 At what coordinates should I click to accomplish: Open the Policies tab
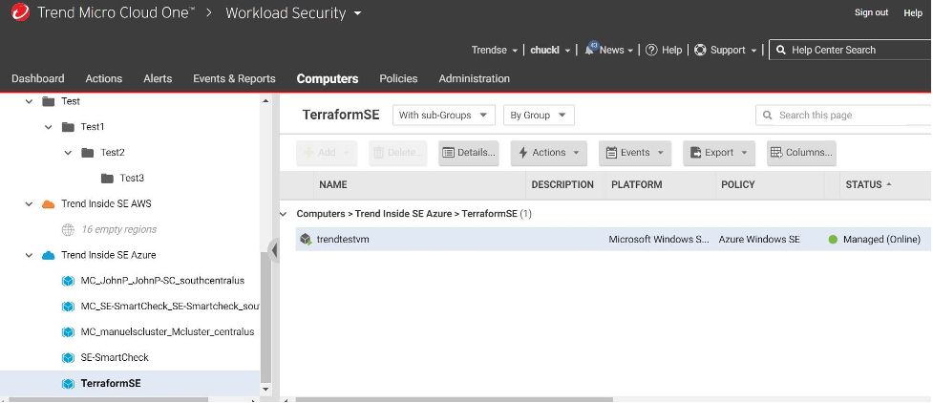click(x=398, y=78)
